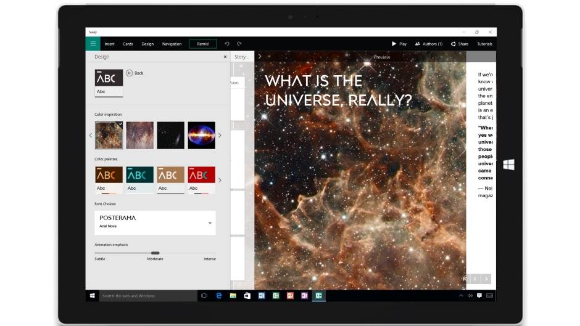Open Word from the taskbar
This screenshot has width=580, height=326.
click(262, 296)
